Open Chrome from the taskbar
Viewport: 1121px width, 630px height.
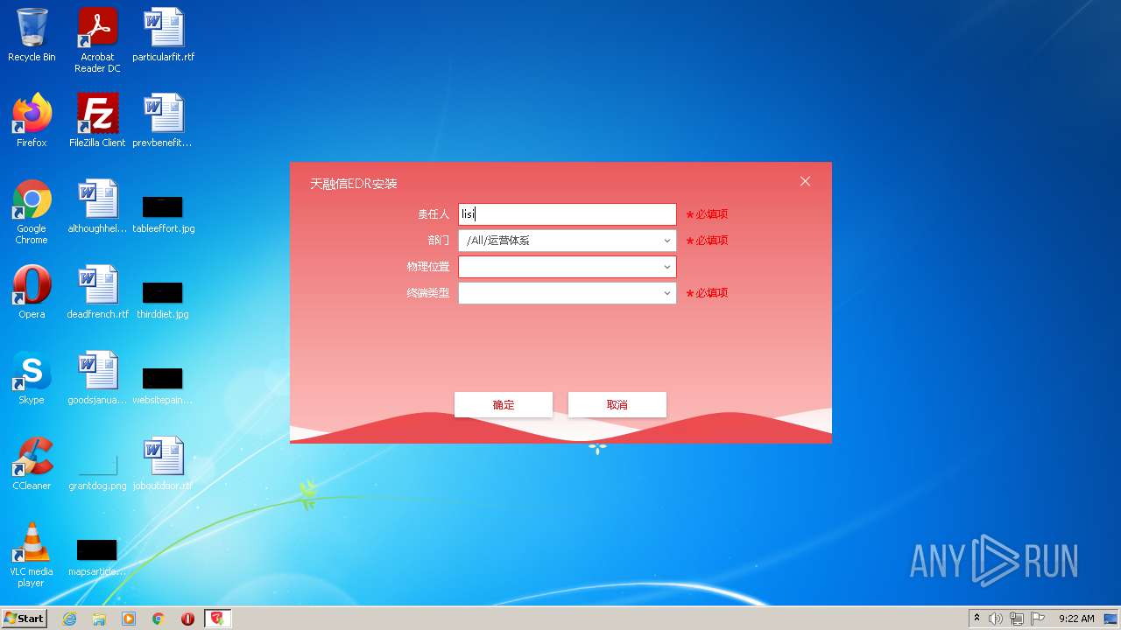point(159,619)
